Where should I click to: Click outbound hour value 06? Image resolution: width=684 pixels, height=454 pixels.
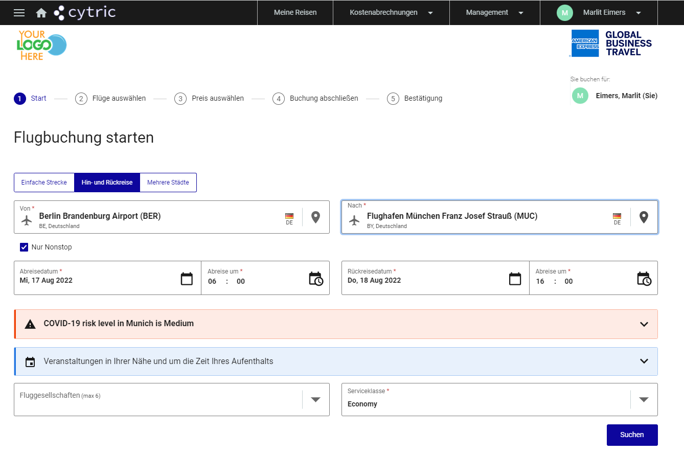point(212,282)
